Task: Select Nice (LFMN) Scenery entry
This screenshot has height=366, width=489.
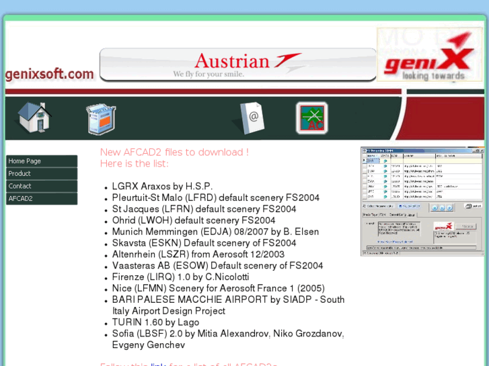Action: click(219, 288)
